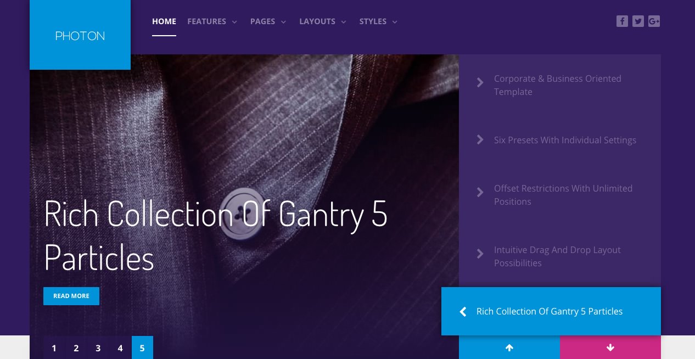
Task: Switch to slide 3 in pagination
Action: (x=98, y=347)
